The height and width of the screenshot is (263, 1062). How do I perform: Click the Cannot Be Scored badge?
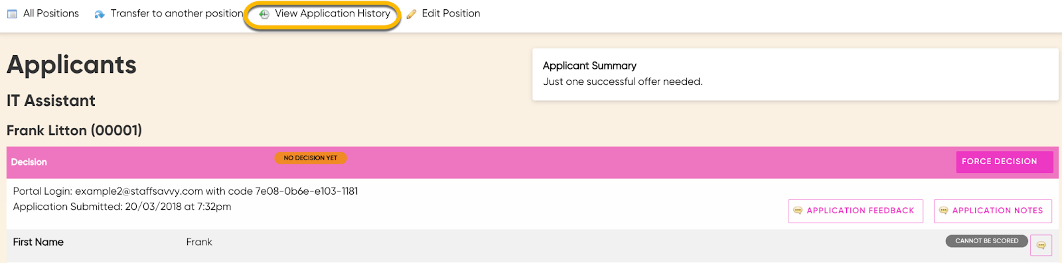[987, 241]
